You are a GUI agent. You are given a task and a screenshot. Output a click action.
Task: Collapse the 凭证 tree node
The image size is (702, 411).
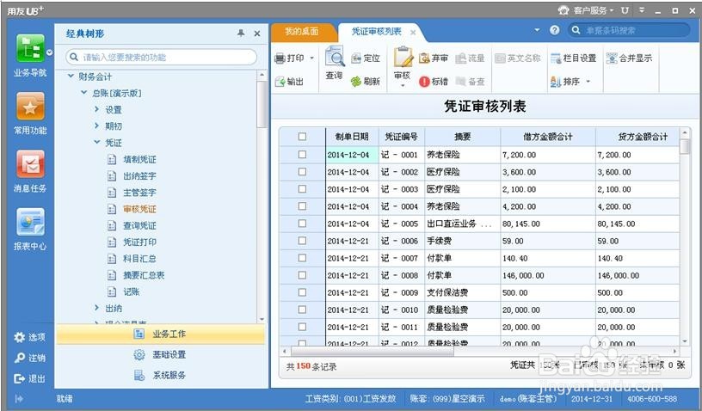coord(96,142)
